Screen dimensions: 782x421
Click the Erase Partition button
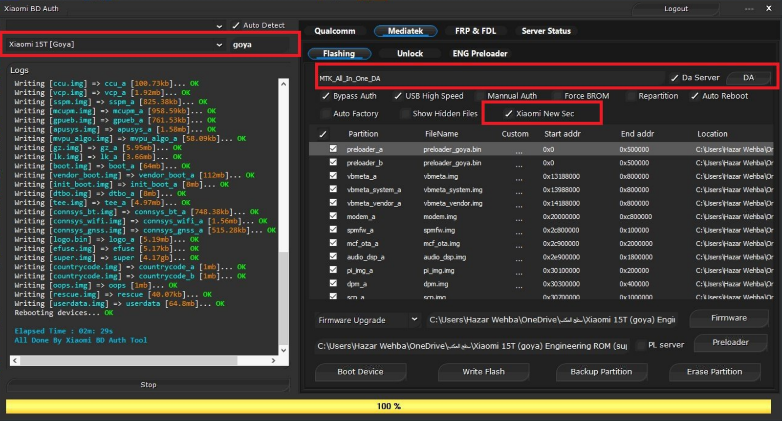pos(714,372)
